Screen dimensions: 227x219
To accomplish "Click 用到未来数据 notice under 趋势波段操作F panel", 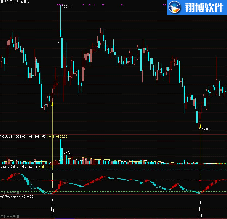I will (10, 193).
